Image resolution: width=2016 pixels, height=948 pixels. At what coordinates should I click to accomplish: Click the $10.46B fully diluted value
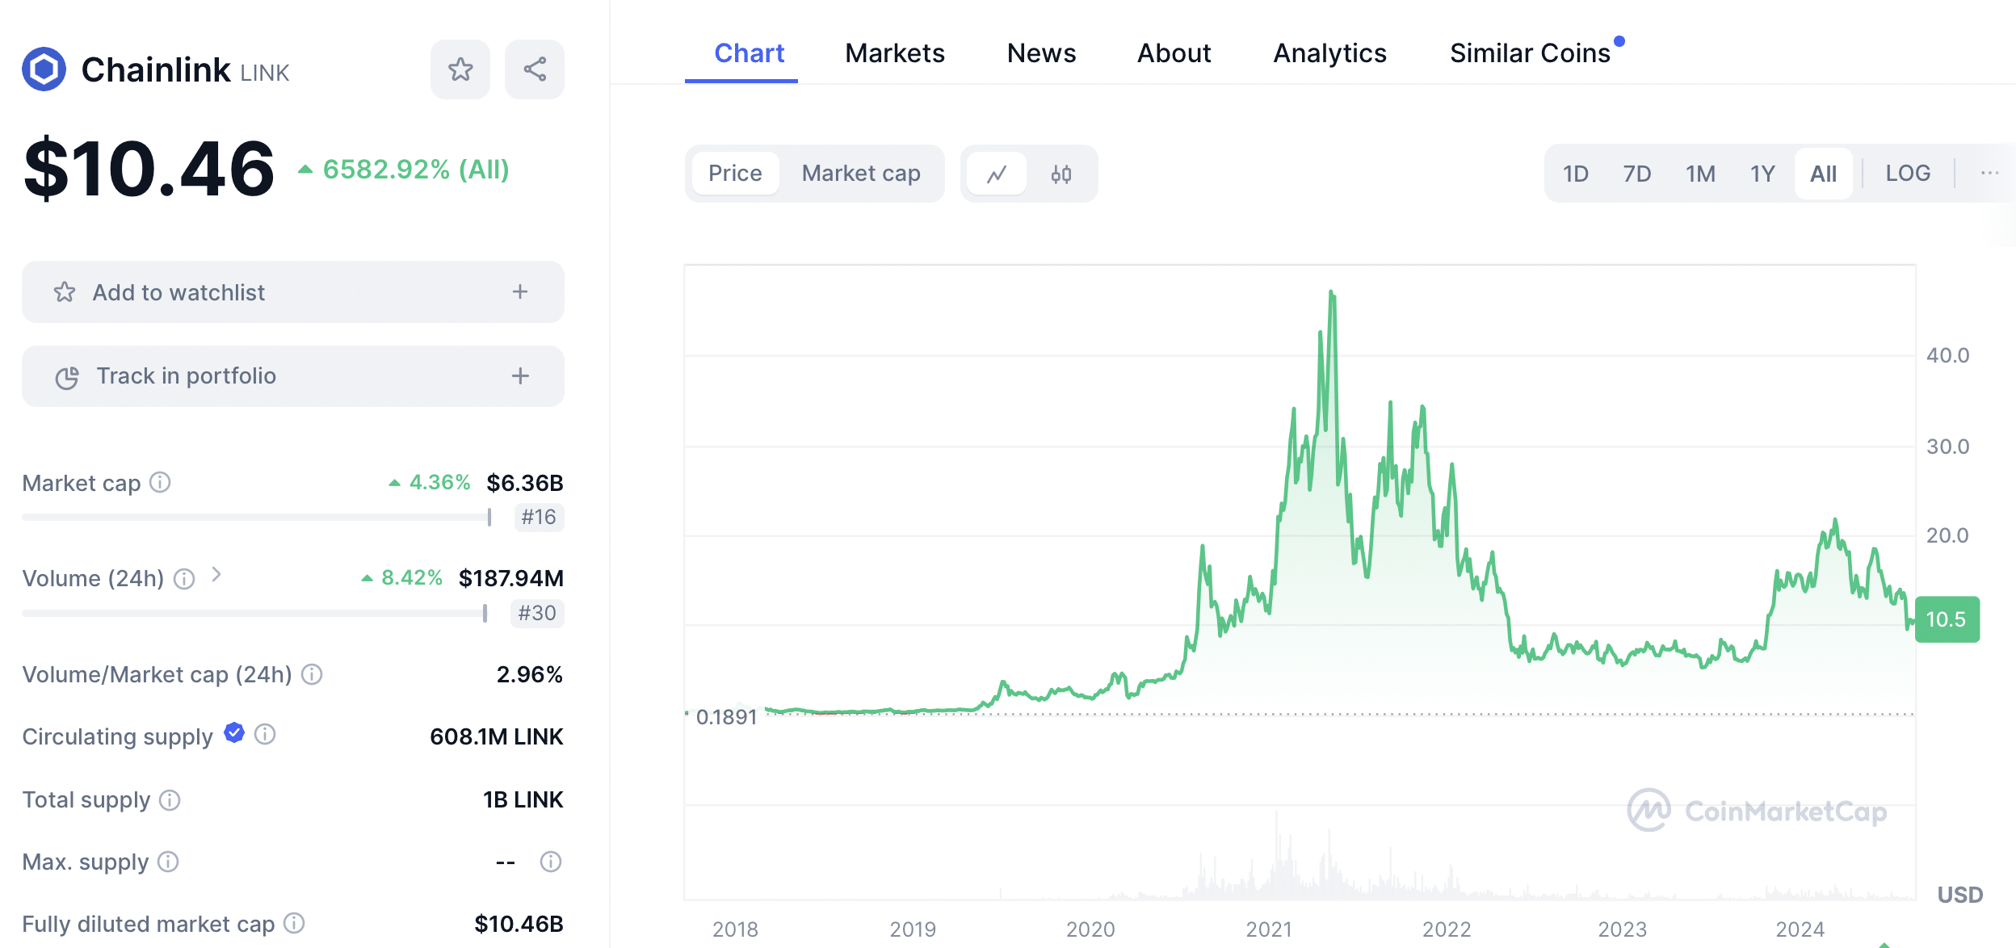[x=519, y=924]
